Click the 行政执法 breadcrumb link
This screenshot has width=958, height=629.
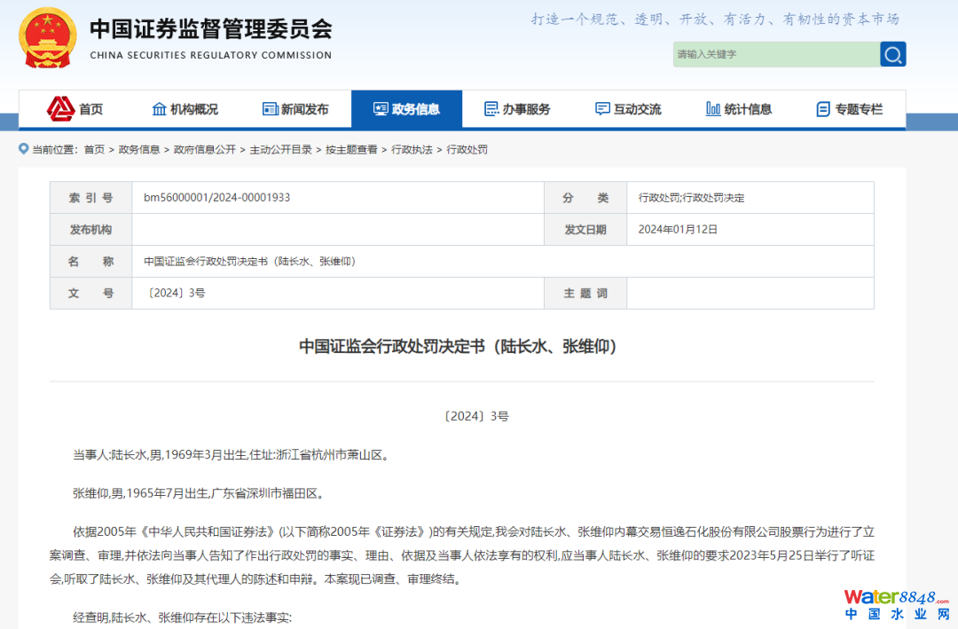[x=412, y=150]
